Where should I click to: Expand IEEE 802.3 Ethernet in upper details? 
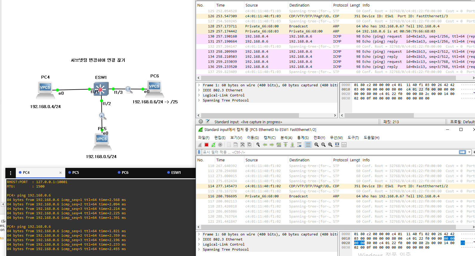coord(199,90)
